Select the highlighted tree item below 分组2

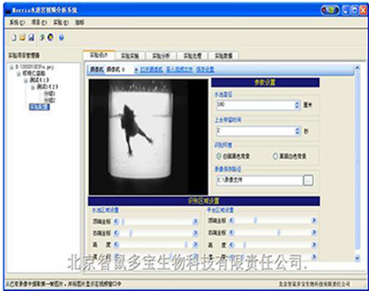click(39, 107)
